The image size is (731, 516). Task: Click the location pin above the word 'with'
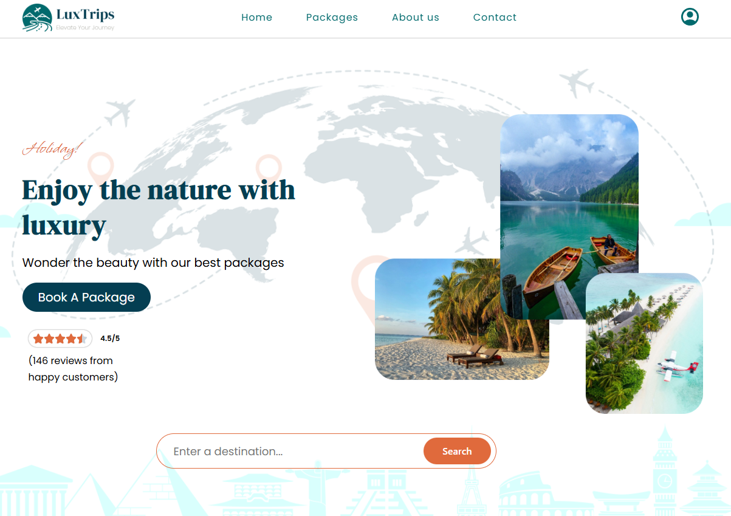pyautogui.click(x=268, y=168)
